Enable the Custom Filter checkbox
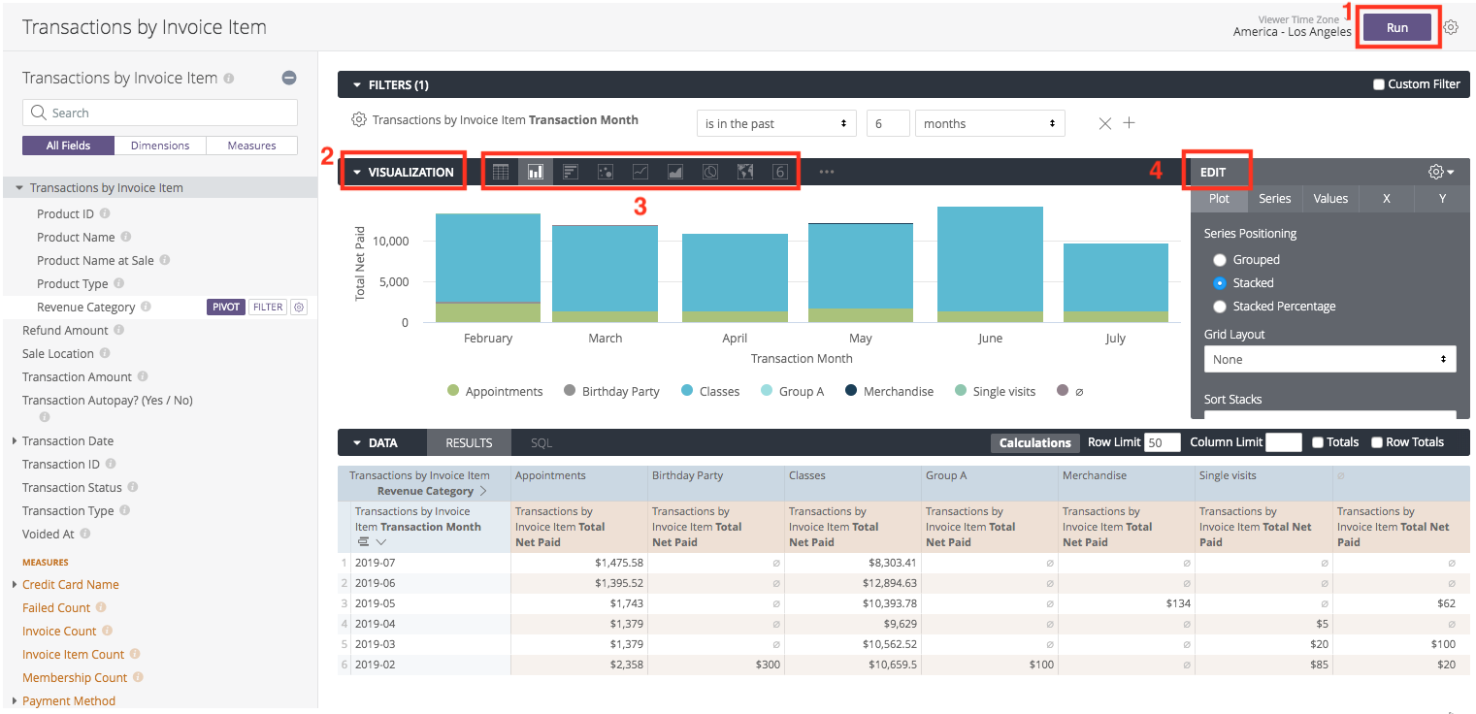 [x=1379, y=84]
